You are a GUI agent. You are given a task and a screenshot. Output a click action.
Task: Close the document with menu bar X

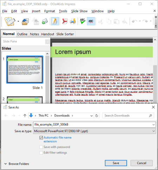pyautogui.click(x=154, y=11)
